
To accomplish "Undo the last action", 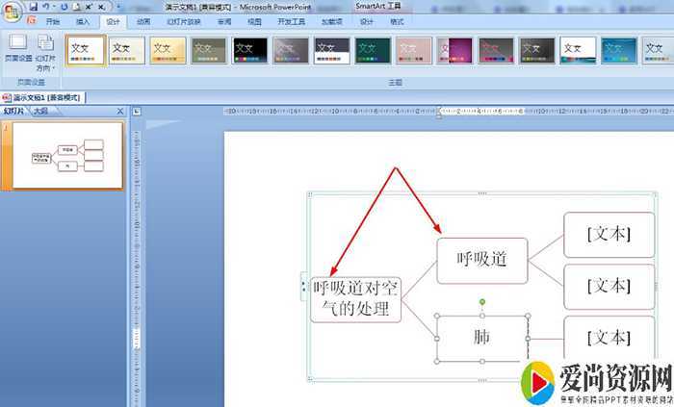I will (50, 6).
